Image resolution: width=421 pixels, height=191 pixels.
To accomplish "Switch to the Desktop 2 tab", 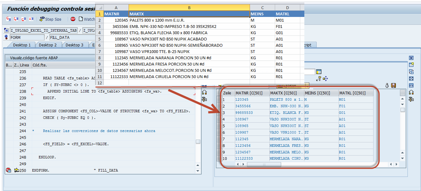I will click(48, 45).
